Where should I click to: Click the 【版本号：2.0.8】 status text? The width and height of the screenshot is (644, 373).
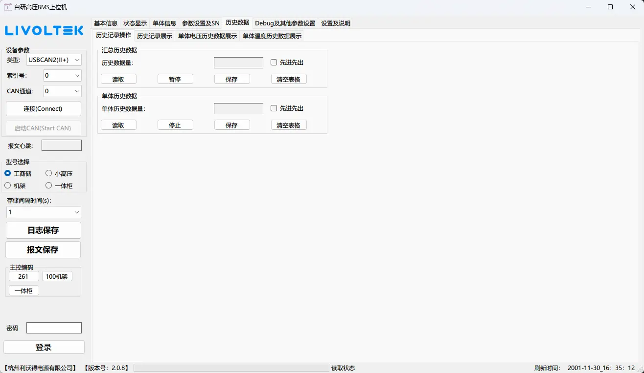[x=106, y=368]
